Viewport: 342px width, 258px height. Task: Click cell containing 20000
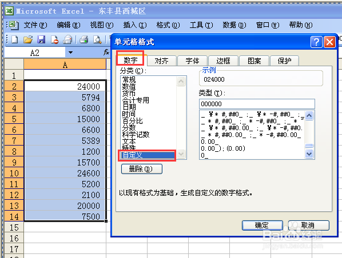pyautogui.click(x=65, y=205)
